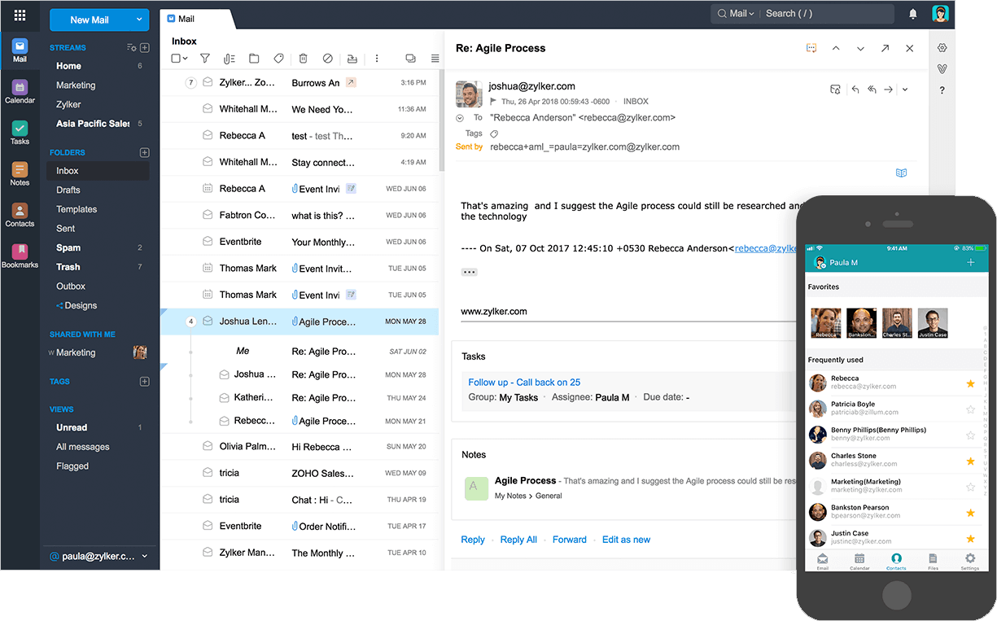
Task: Open the Tasks app in sidebar
Action: [x=20, y=133]
